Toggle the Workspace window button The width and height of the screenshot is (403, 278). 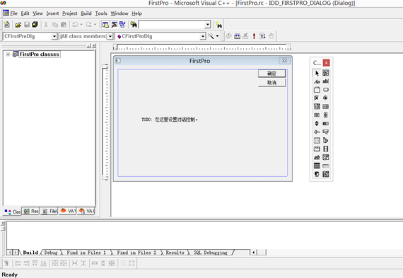pyautogui.click(x=105, y=25)
